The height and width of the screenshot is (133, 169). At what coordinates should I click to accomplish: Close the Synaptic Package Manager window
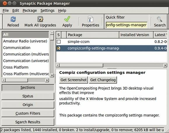point(5,3)
